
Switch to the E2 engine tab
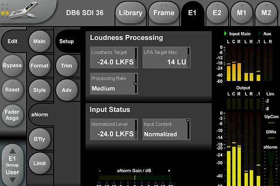coord(217,13)
